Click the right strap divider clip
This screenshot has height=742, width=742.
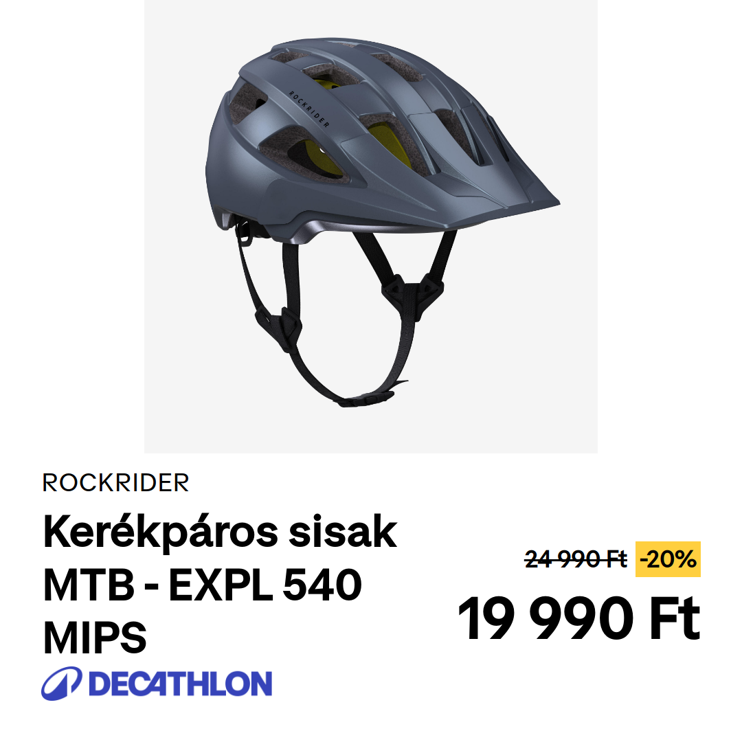(x=413, y=295)
